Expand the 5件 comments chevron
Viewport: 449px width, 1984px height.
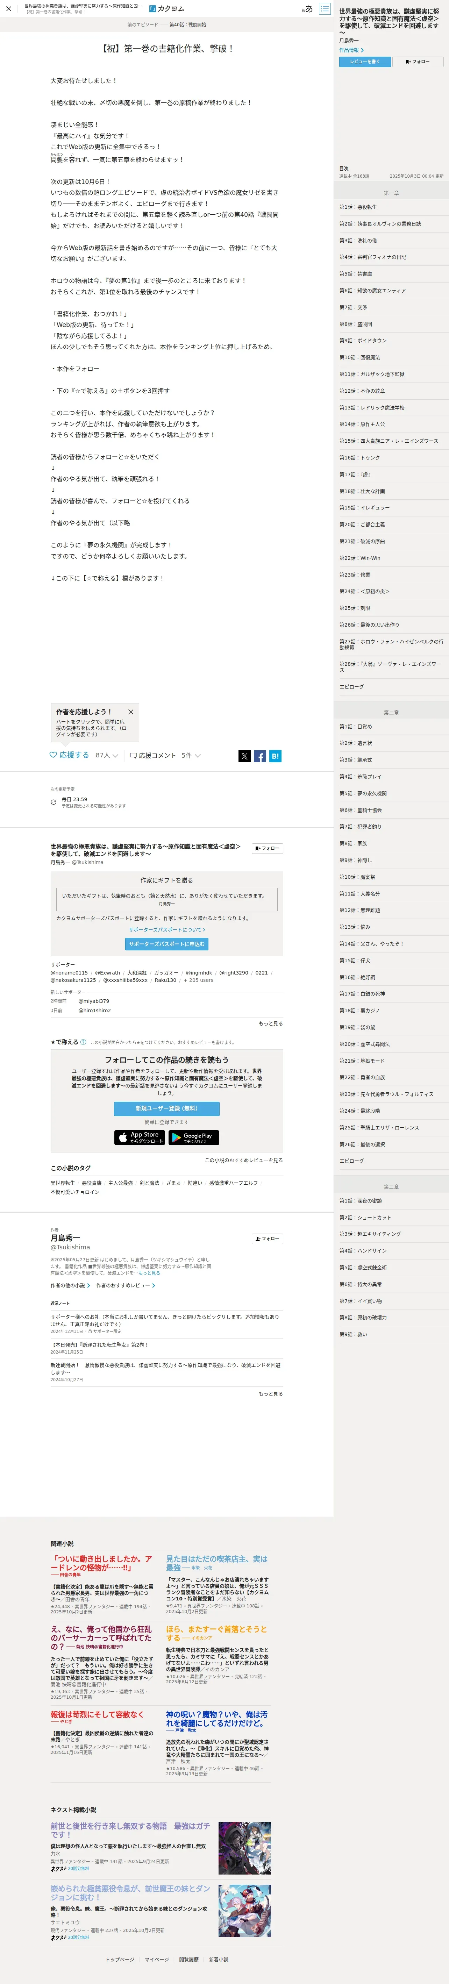(198, 756)
